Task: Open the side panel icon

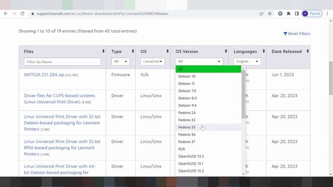Action: coord(297,14)
